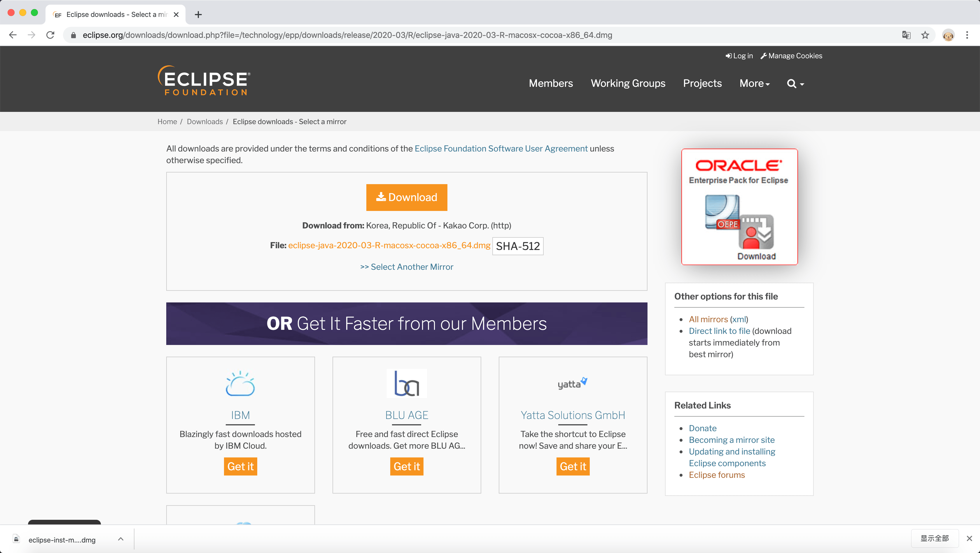Click the Eclipse Foundation logo
The image size is (980, 553).
coord(204,80)
